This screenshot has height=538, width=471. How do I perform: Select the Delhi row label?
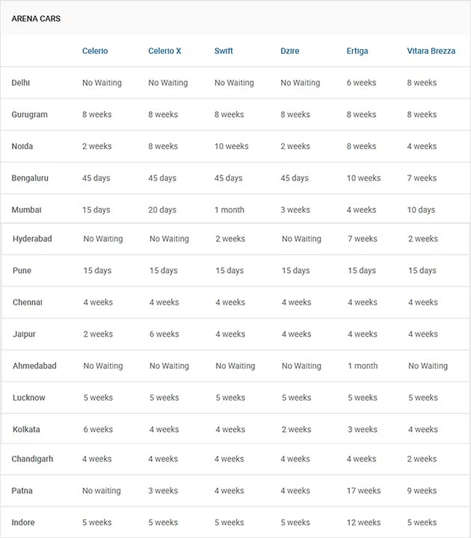(21, 83)
